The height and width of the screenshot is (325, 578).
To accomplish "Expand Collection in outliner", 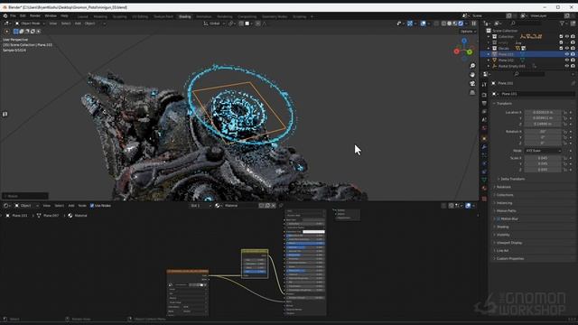I will (x=489, y=36).
